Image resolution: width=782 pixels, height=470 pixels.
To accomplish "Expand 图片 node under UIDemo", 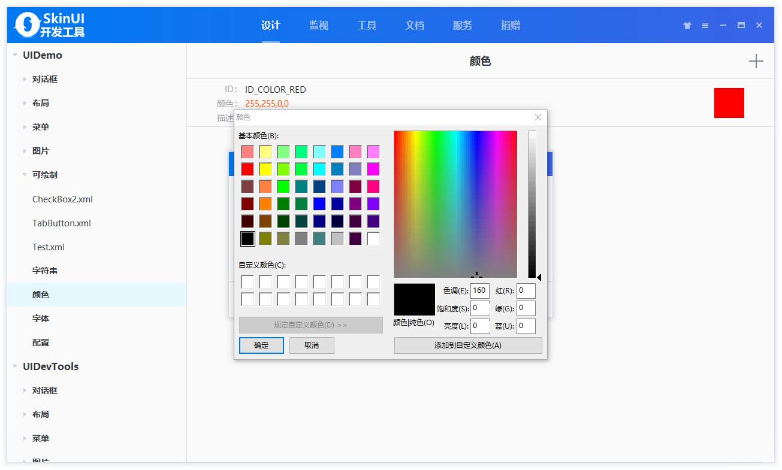I will tap(25, 151).
